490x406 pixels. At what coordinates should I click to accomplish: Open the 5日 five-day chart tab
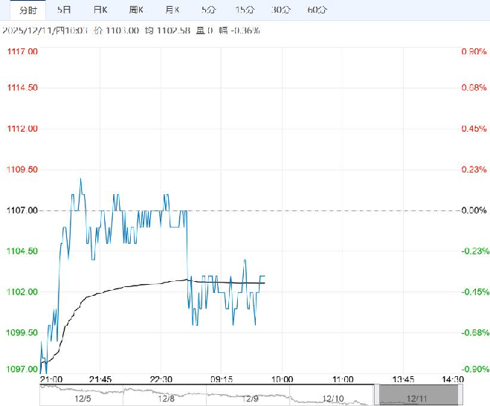65,10
